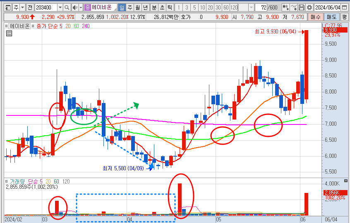Click the 에이비온 chart legend label
The height and width of the screenshot is (223, 350).
[19, 26]
